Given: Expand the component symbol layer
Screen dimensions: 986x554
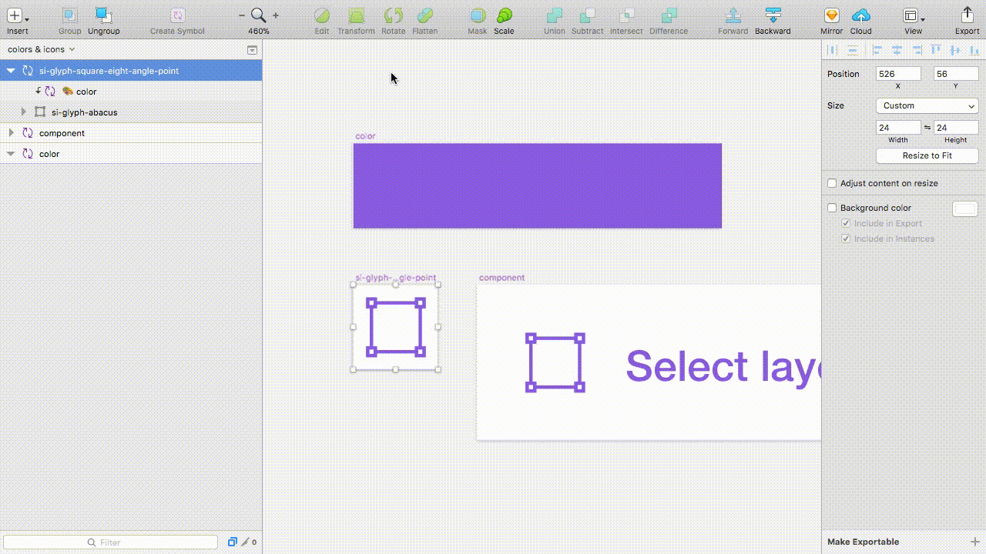Looking at the screenshot, I should 11,133.
